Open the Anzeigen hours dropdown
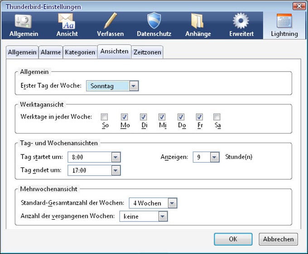 (x=206, y=157)
